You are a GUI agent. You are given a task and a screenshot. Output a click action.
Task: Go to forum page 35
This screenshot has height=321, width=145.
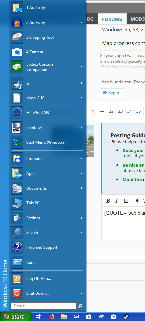[139, 111]
